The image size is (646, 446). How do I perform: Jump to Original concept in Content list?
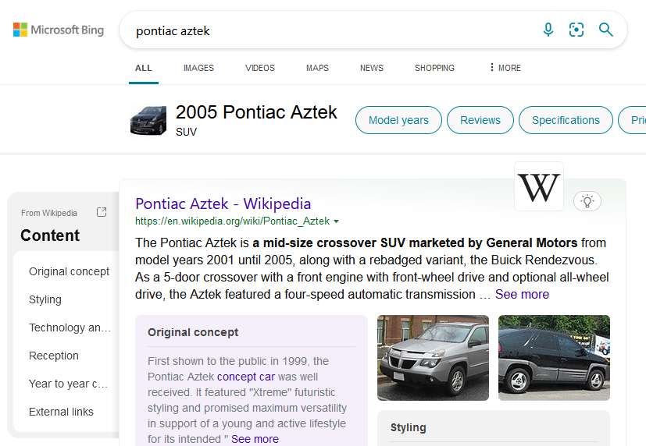click(x=70, y=271)
